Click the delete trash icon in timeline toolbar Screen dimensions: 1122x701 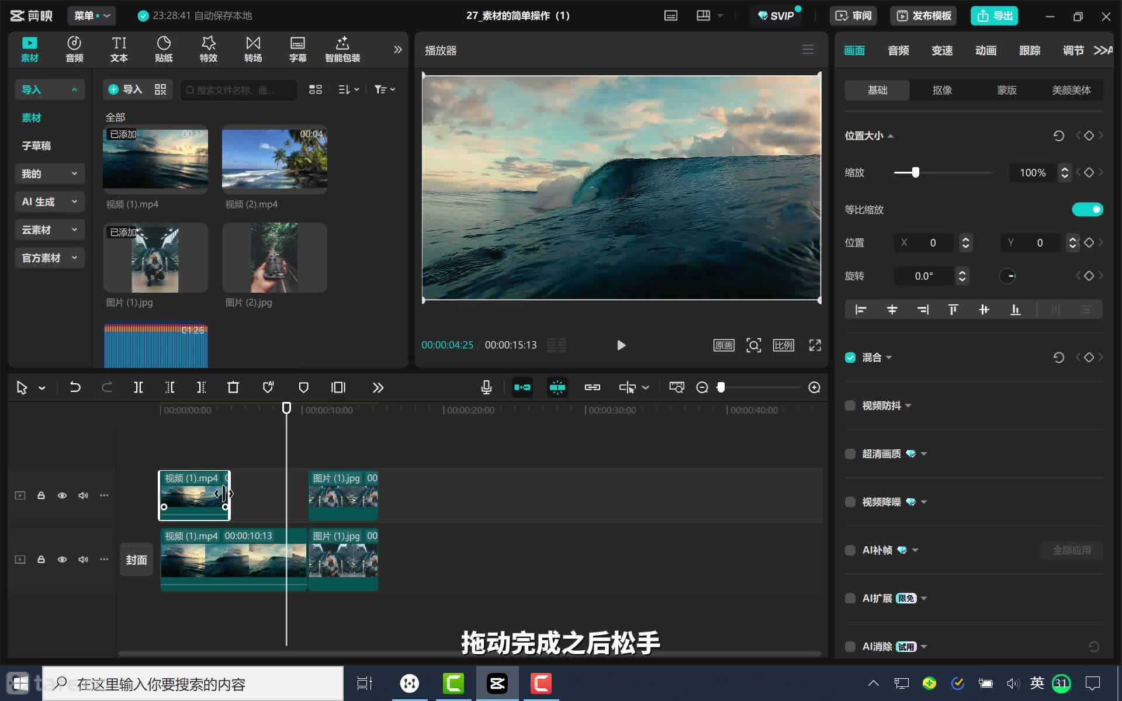[233, 387]
